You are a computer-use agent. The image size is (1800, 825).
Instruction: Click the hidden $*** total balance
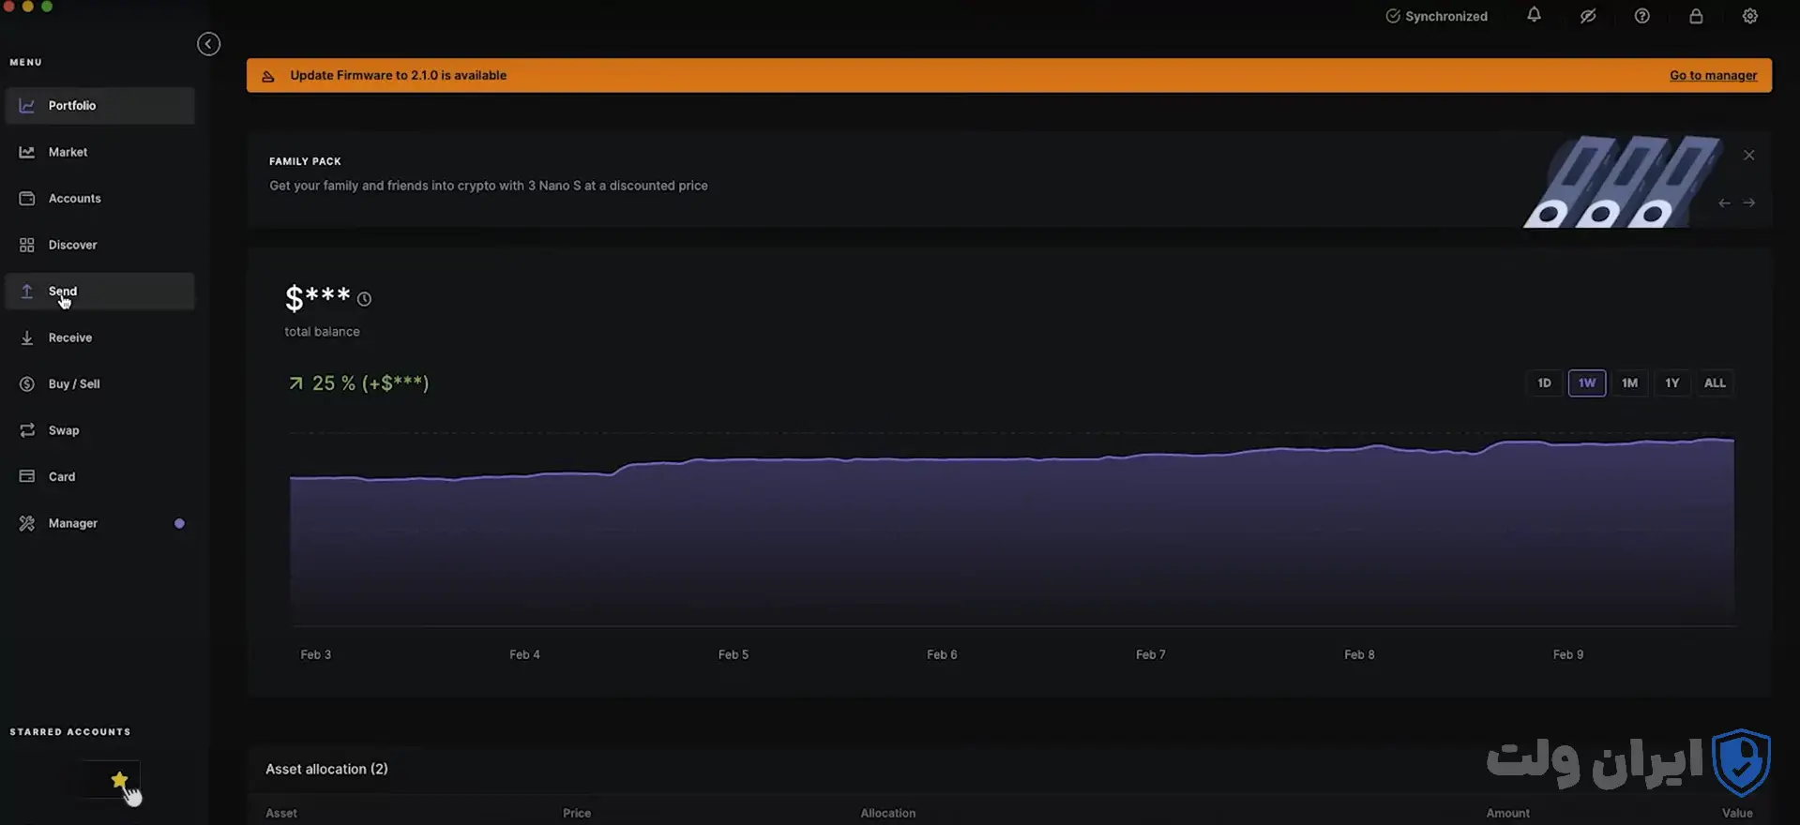click(x=317, y=298)
